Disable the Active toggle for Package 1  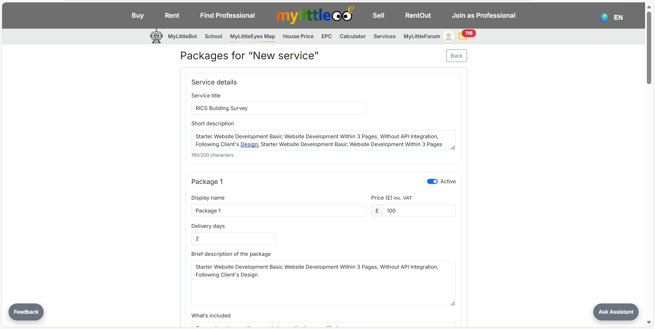(x=432, y=181)
